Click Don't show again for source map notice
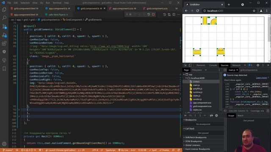This screenshot has height=152, width=271. (x=232, y=80)
